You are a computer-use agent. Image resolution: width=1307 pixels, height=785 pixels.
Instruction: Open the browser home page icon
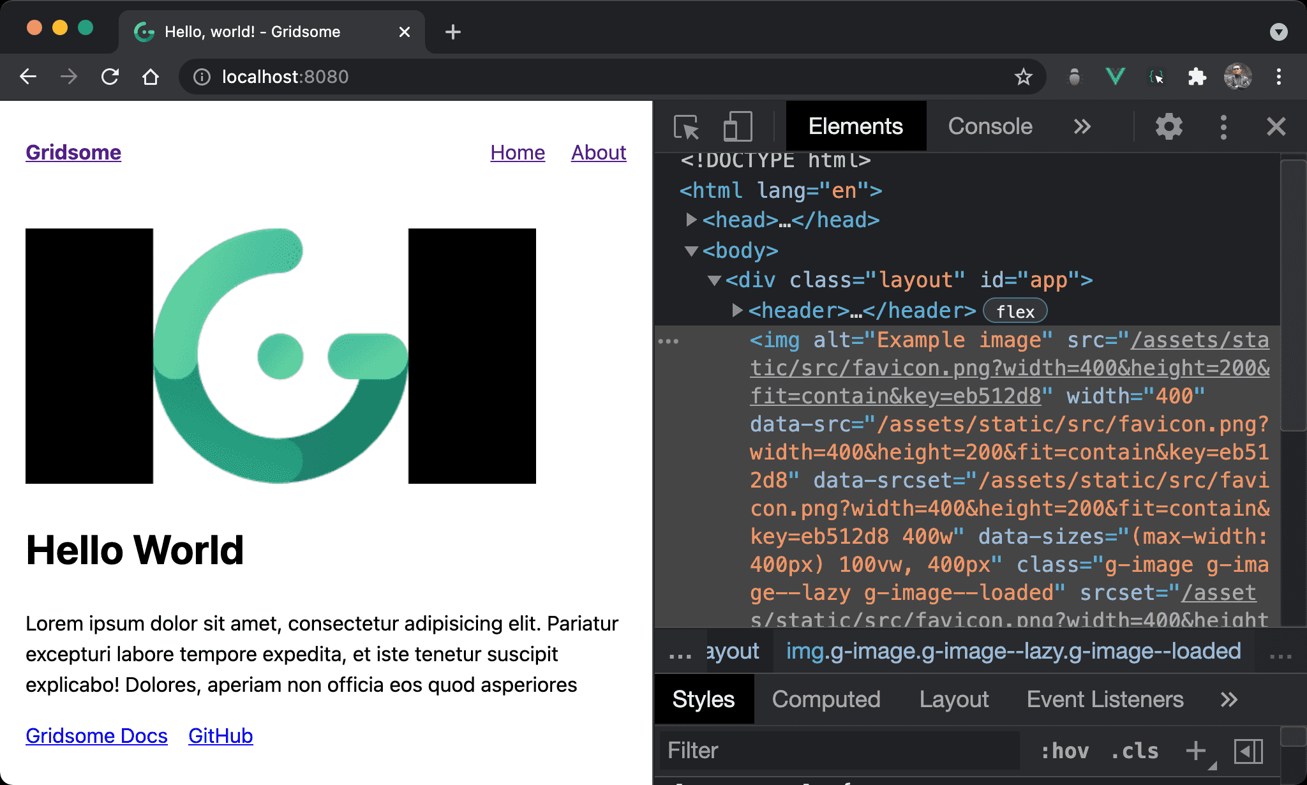click(151, 77)
